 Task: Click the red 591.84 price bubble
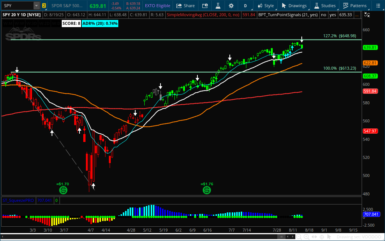(x=370, y=91)
